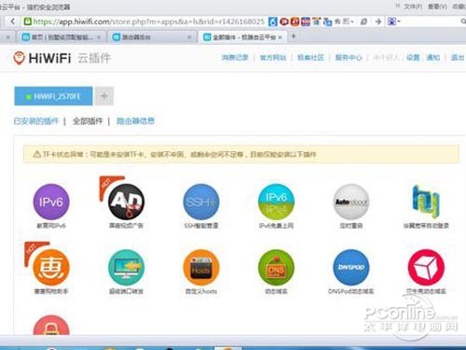The height and width of the screenshot is (350, 466).
Task: Open the purple IPv6 plugin icon
Action: point(51,202)
